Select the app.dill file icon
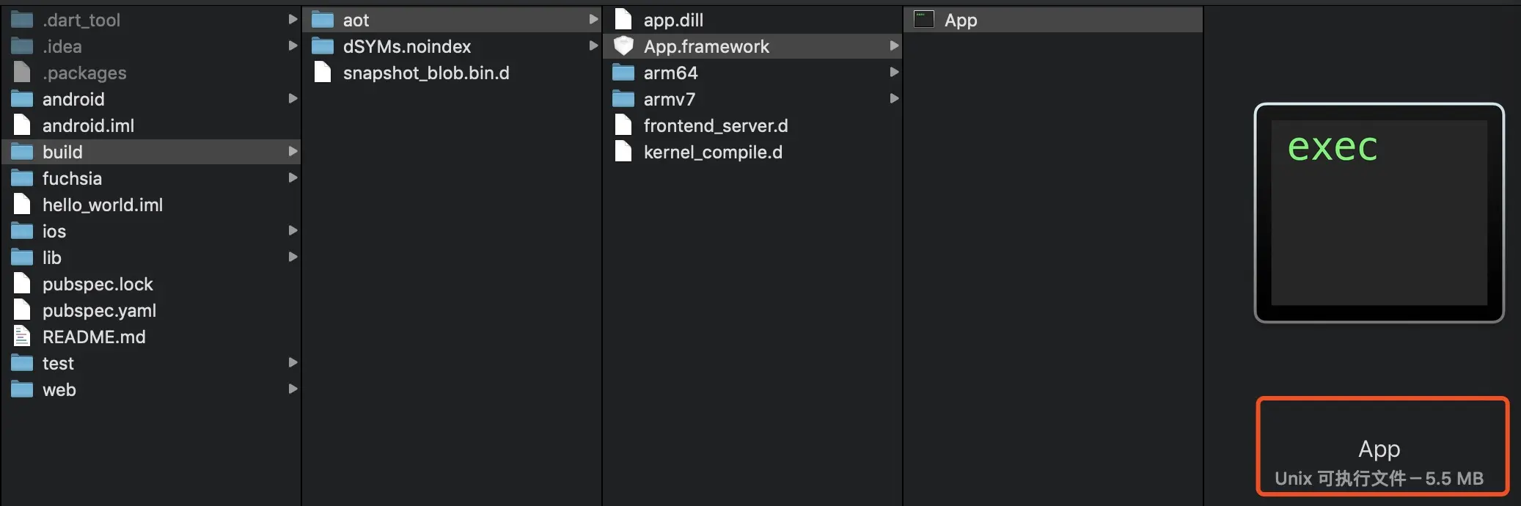Image resolution: width=1521 pixels, height=506 pixels. [623, 20]
